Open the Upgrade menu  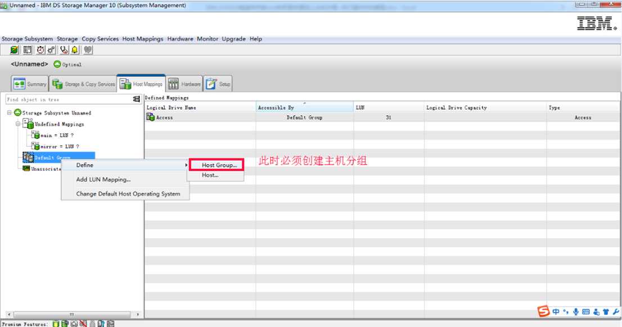tap(233, 39)
